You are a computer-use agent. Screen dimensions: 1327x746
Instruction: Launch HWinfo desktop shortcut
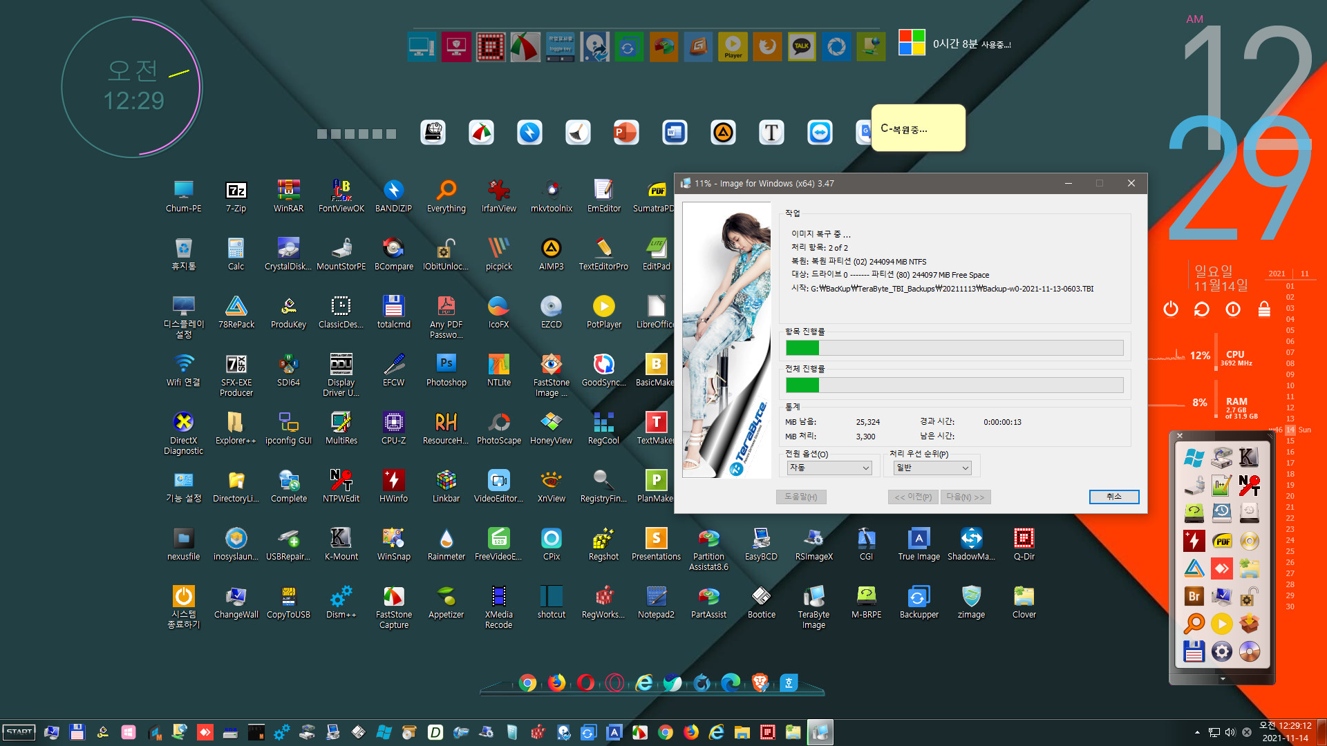(x=393, y=486)
